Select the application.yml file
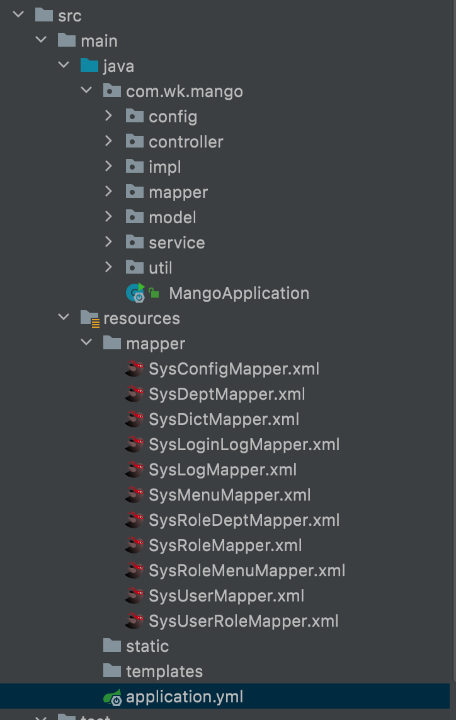The height and width of the screenshot is (720, 456). point(184,697)
